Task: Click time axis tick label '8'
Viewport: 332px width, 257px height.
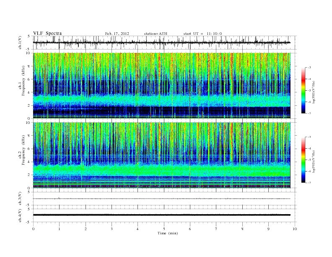Action: [x=242, y=229]
